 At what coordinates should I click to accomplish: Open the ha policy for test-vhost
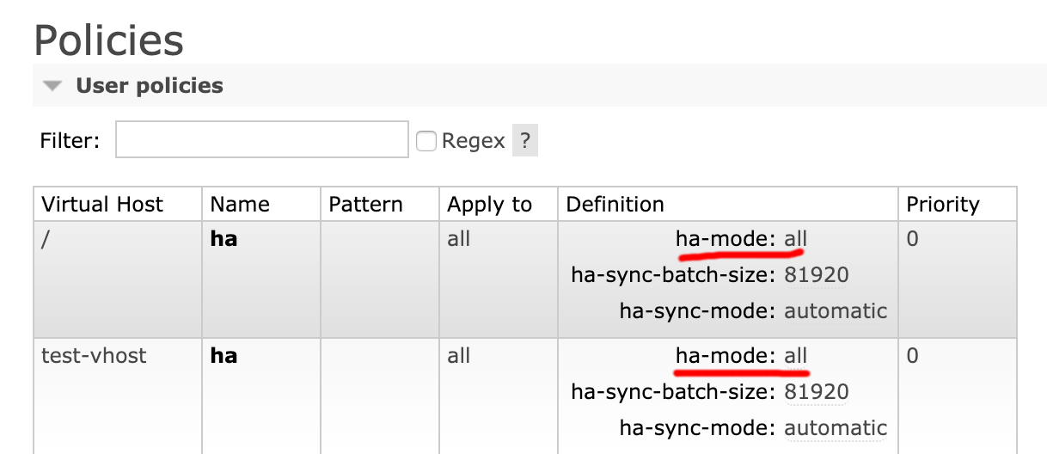(x=223, y=356)
